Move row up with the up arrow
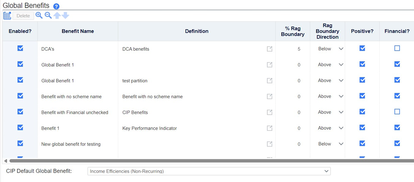This screenshot has height=182, width=414. coord(57,15)
